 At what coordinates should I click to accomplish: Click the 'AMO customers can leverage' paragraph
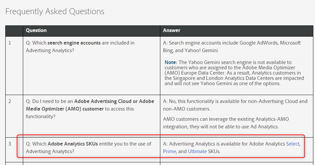[226, 123]
